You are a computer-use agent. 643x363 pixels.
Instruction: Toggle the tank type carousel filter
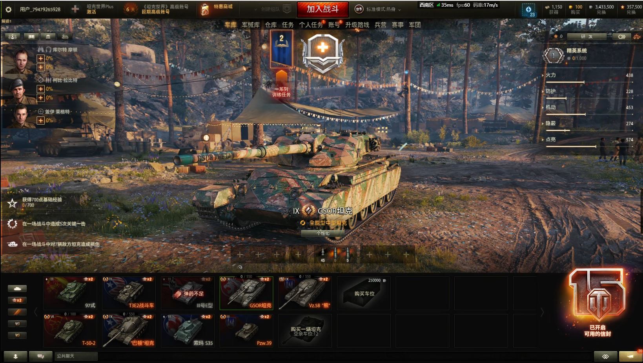[x=17, y=289]
